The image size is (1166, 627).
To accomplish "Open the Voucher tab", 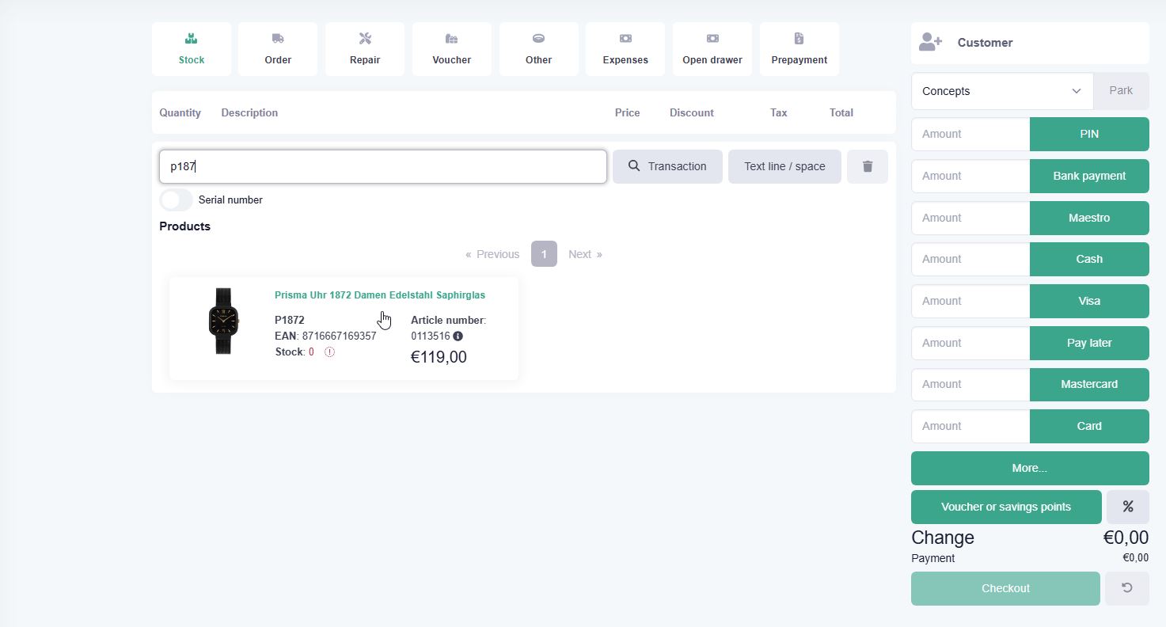I will 452,49.
